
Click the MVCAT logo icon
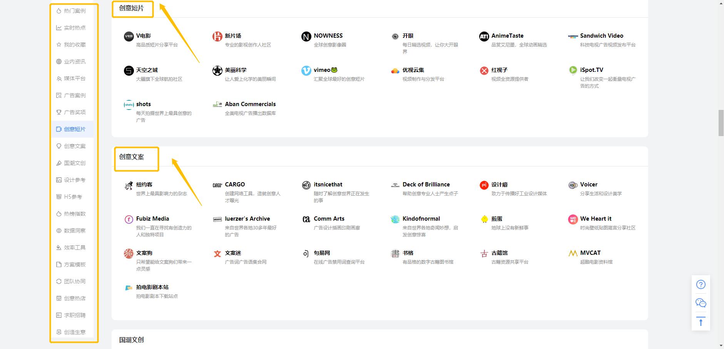point(573,253)
